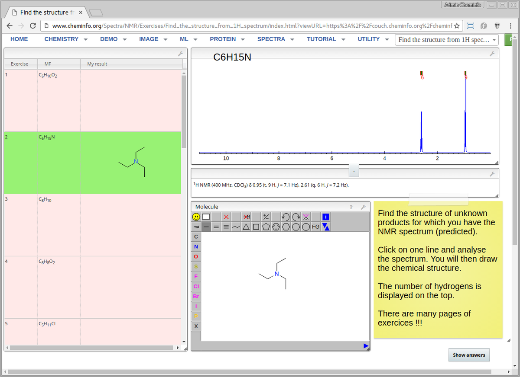Click the browser reload button

[32, 26]
